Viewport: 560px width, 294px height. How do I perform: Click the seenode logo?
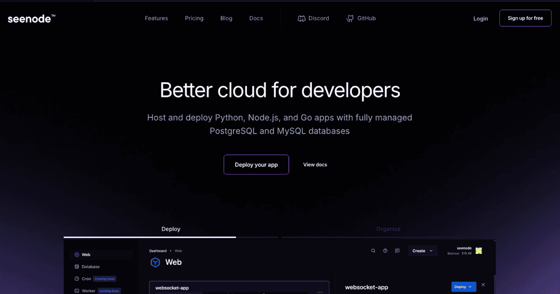point(31,19)
